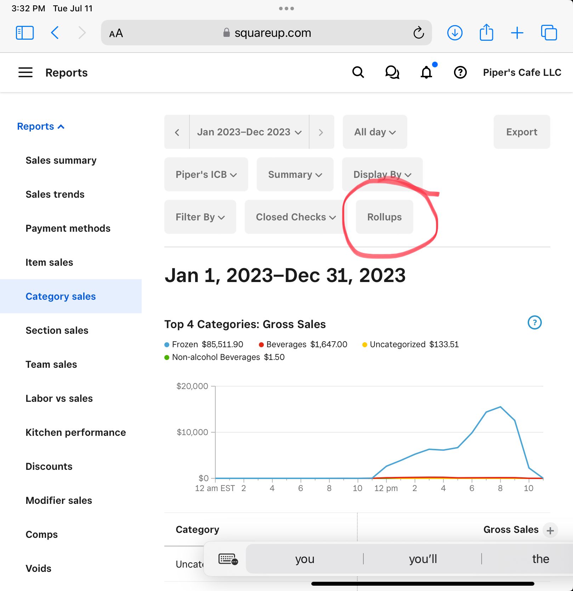573x591 pixels.
Task: Click the search magnifier icon
Action: point(358,73)
